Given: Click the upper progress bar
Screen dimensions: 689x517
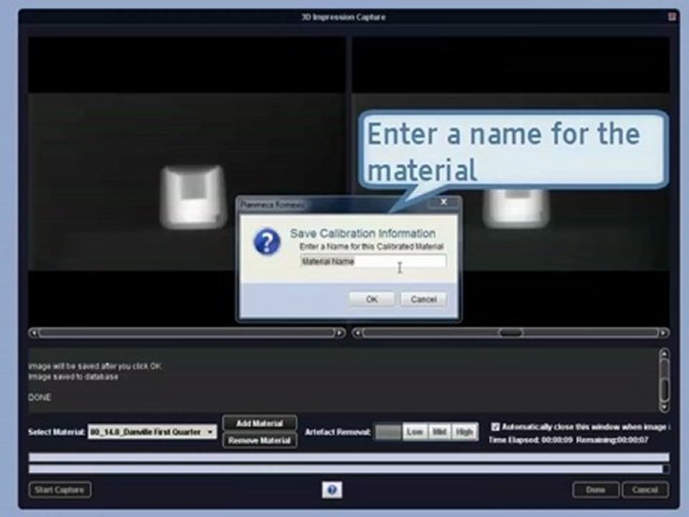Looking at the screenshot, I should point(349,457).
